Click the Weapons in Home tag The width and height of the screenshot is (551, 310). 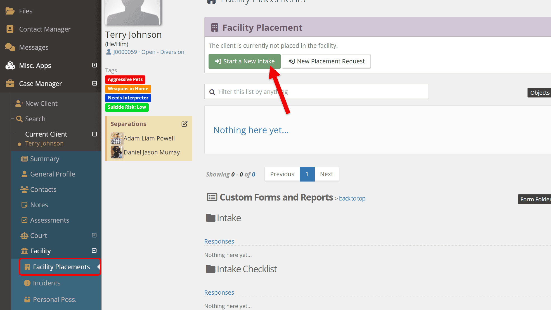click(128, 89)
